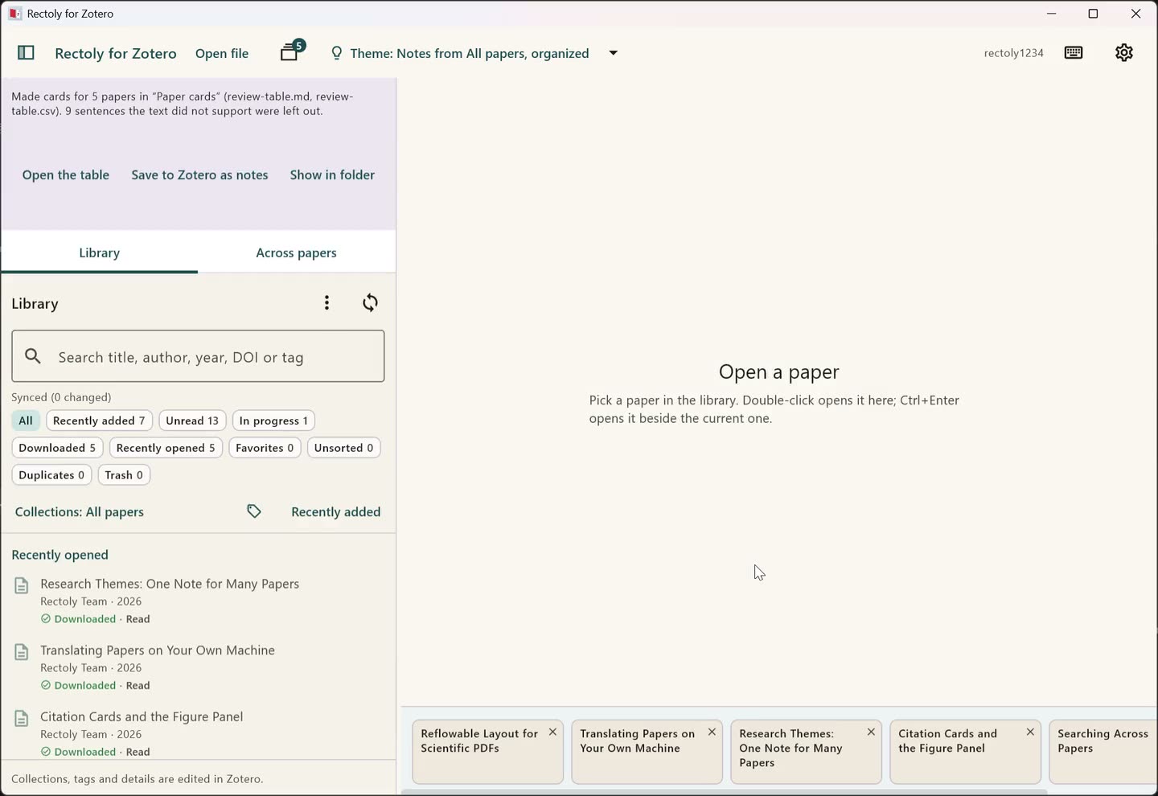Click document icon for Citation Cards entry
Viewport: 1158px width, 796px height.
(x=22, y=719)
